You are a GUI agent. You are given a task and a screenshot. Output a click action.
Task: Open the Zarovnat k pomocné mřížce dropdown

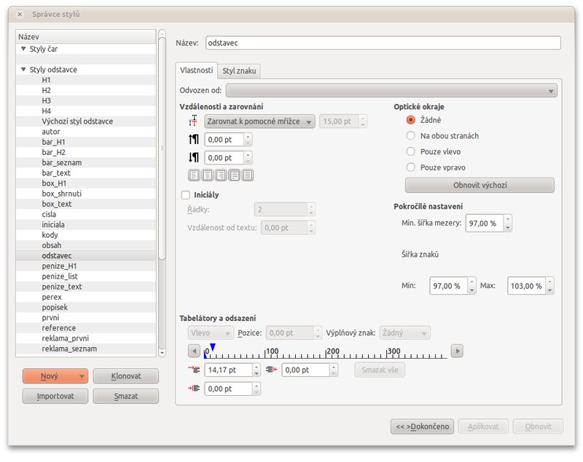point(259,122)
